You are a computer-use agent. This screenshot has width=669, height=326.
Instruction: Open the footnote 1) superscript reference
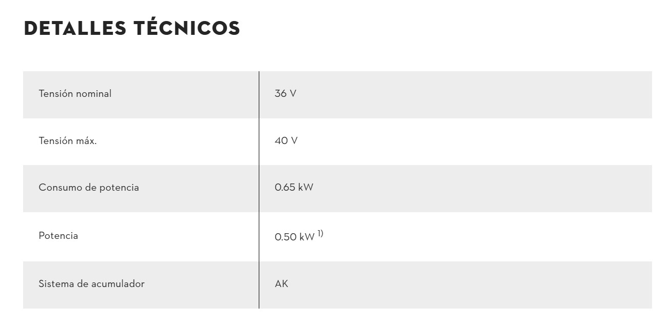pos(320,234)
